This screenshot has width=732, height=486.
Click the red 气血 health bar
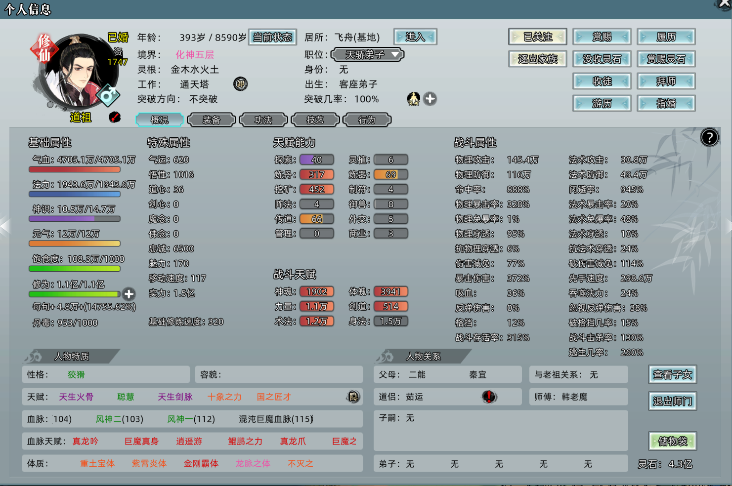tap(75, 169)
